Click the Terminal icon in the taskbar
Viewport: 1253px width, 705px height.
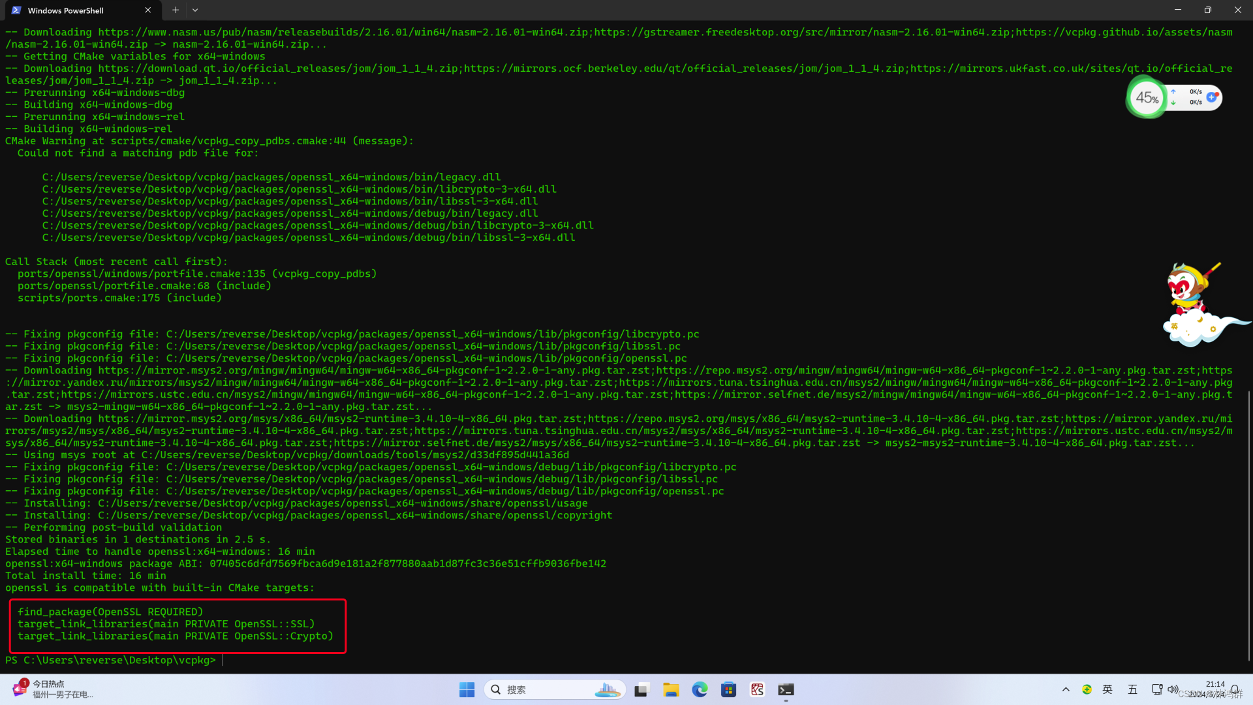coord(786,689)
